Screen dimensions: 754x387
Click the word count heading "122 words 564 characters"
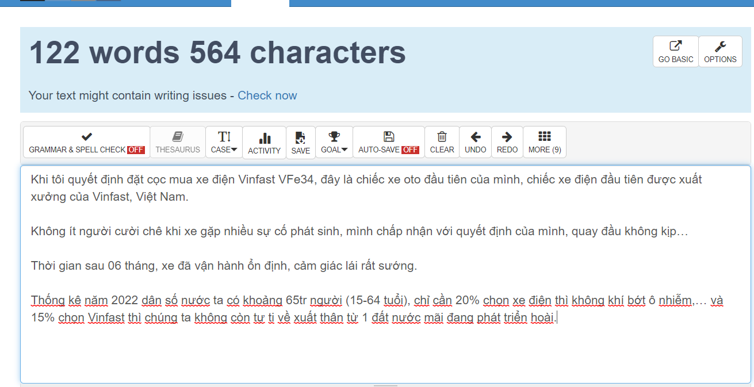point(217,53)
